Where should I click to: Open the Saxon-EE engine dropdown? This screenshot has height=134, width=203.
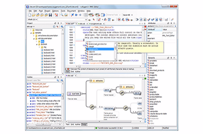(128, 15)
